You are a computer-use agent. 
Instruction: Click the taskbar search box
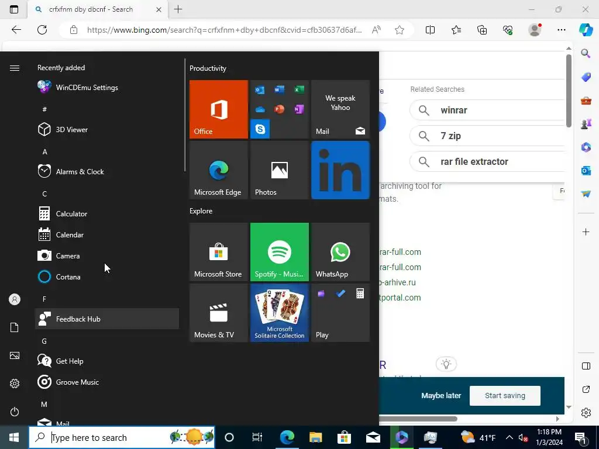[x=122, y=437]
